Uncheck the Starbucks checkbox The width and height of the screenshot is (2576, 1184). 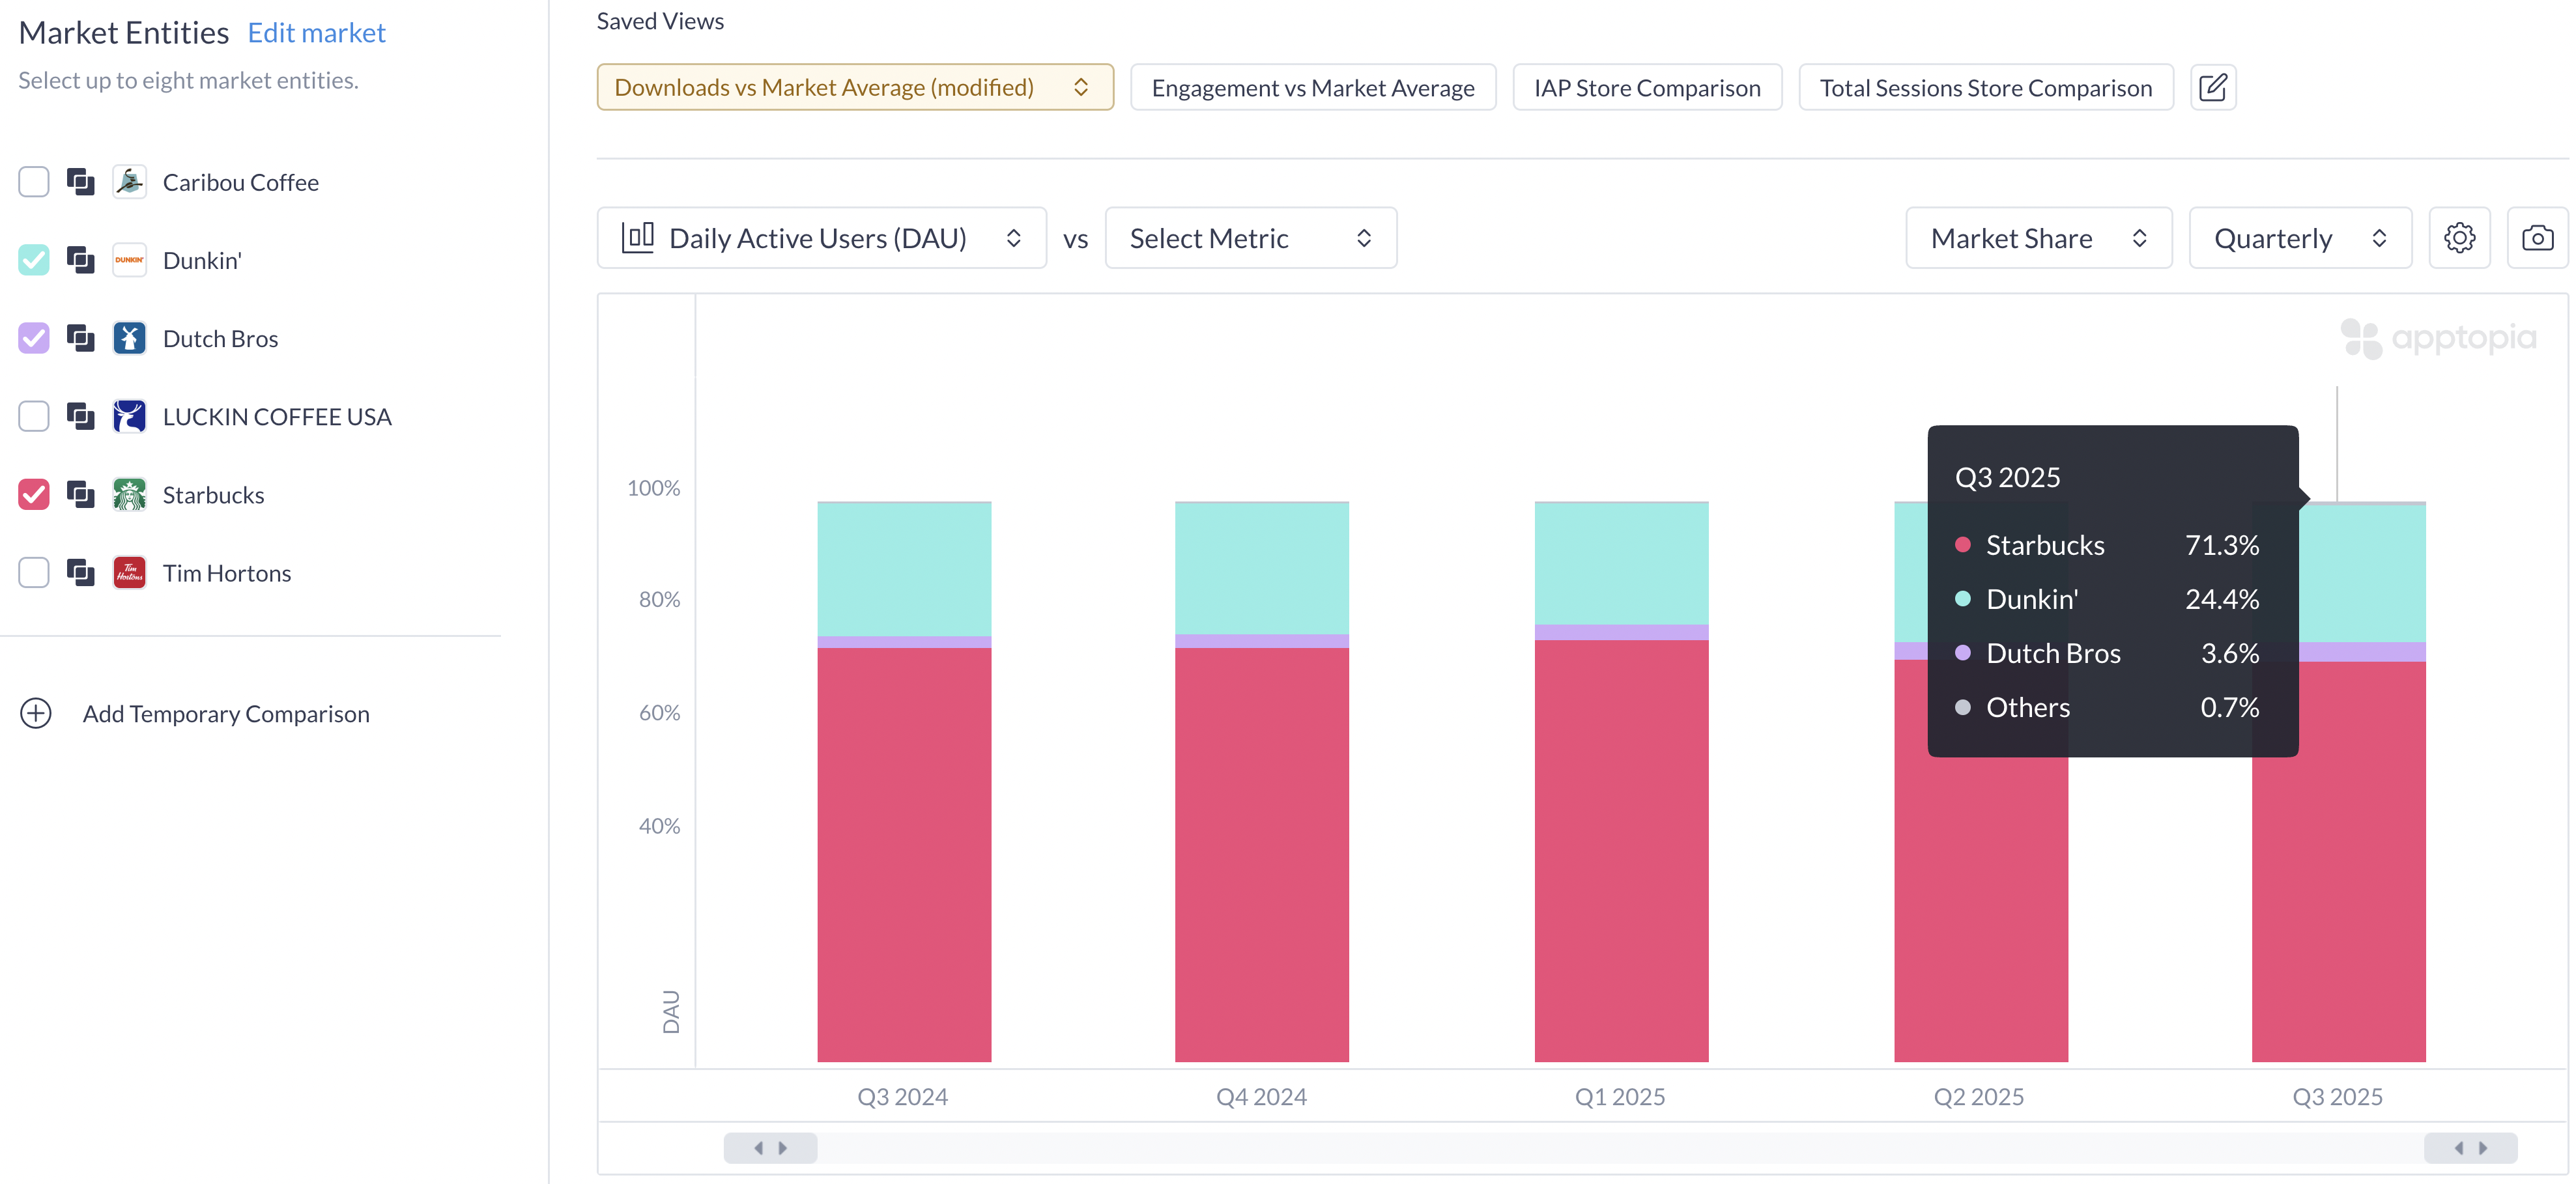pyautogui.click(x=34, y=494)
